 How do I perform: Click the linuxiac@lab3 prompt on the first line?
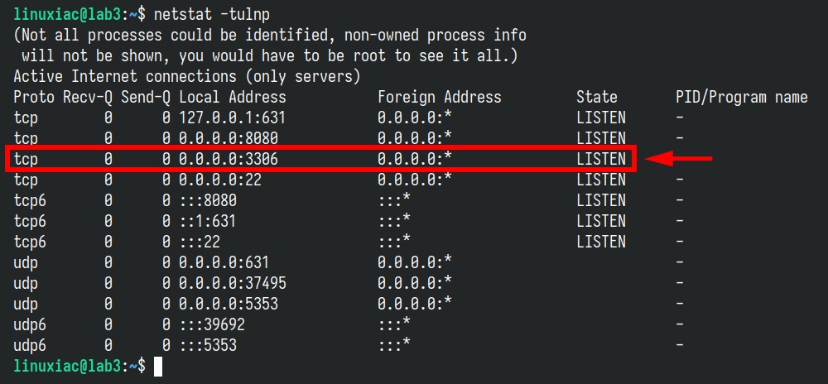(67, 15)
